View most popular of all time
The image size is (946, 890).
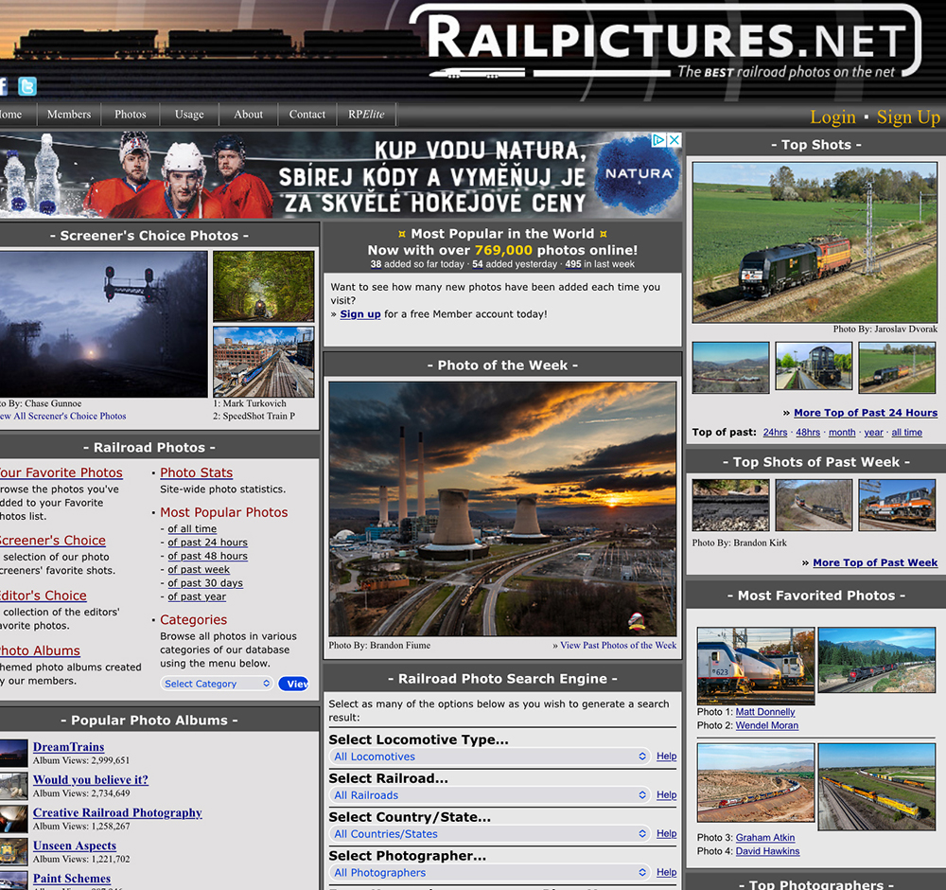pos(192,529)
